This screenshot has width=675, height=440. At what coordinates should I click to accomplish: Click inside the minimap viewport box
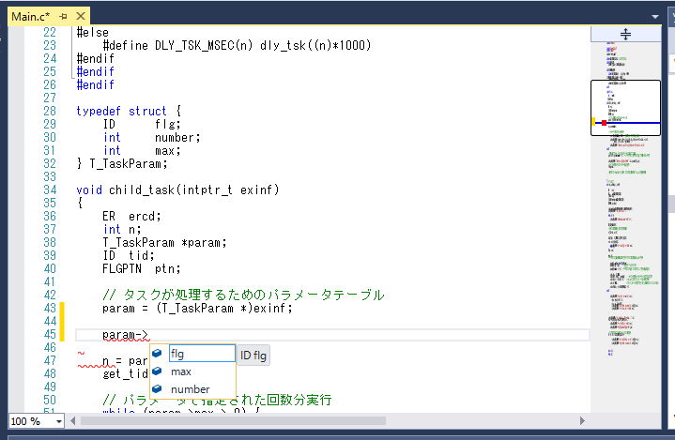click(626, 103)
